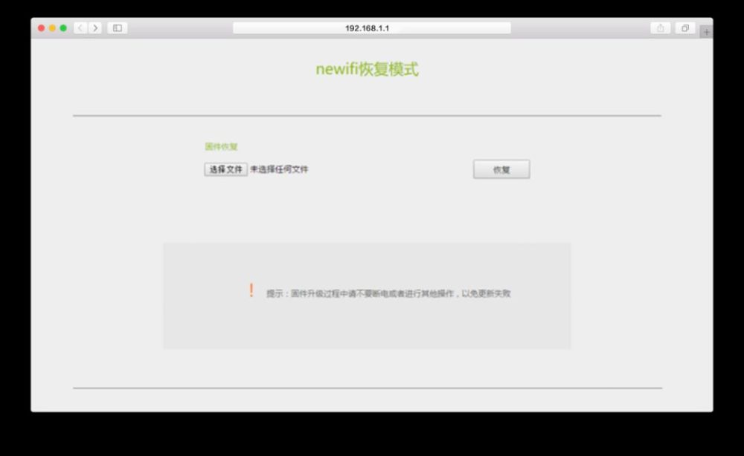Minimize the window via yellow button
744x456 pixels.
tap(52, 28)
